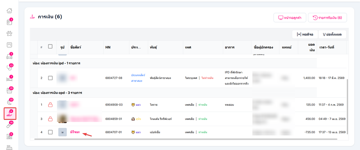360x150 pixels.
Task: Open the paw print pets icon
Action: [9, 34]
